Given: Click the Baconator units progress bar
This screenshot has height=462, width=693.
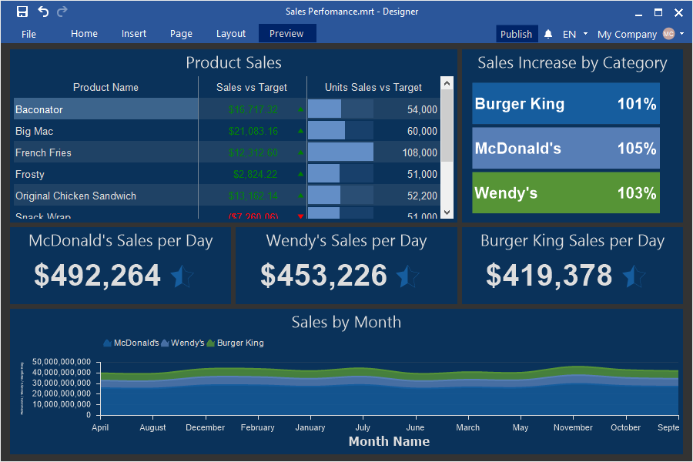Looking at the screenshot, I should (340, 109).
